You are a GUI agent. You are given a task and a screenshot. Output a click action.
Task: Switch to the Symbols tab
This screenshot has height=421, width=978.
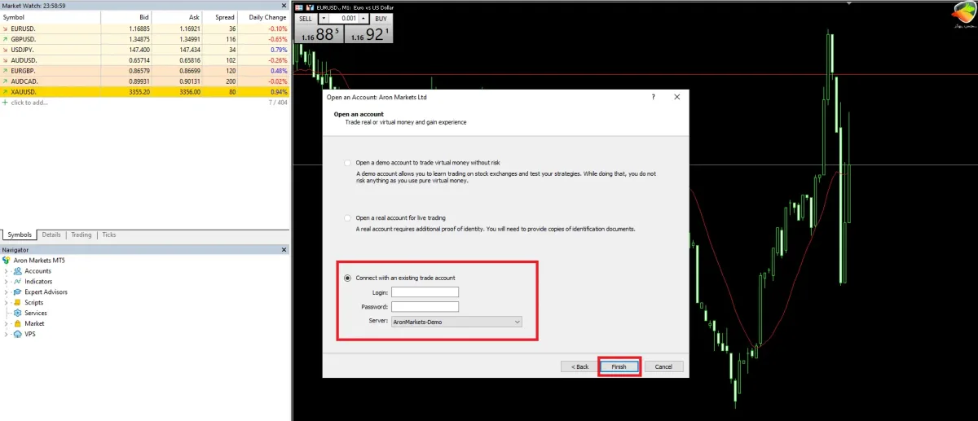(20, 235)
